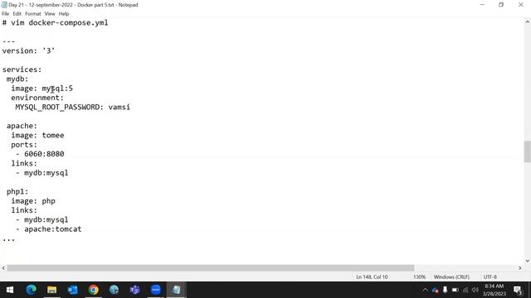Click the 'image: mysql:5' line
The height and width of the screenshot is (298, 531).
coord(42,89)
